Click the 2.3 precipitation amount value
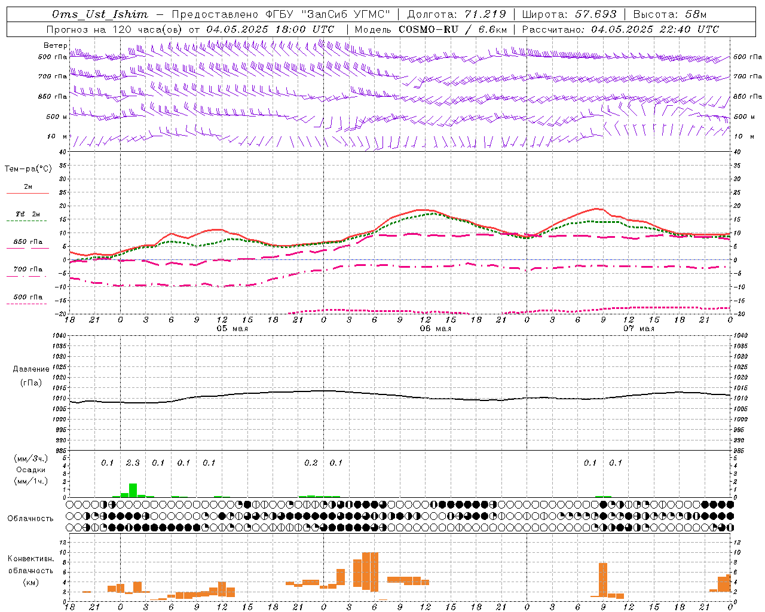The height and width of the screenshot is (612, 765). (x=133, y=463)
